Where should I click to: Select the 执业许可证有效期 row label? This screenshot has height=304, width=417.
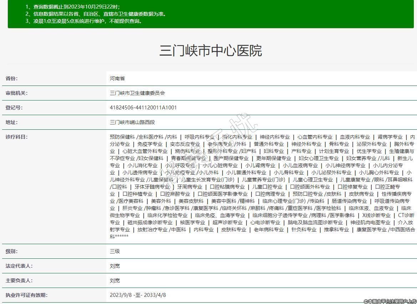point(26,295)
